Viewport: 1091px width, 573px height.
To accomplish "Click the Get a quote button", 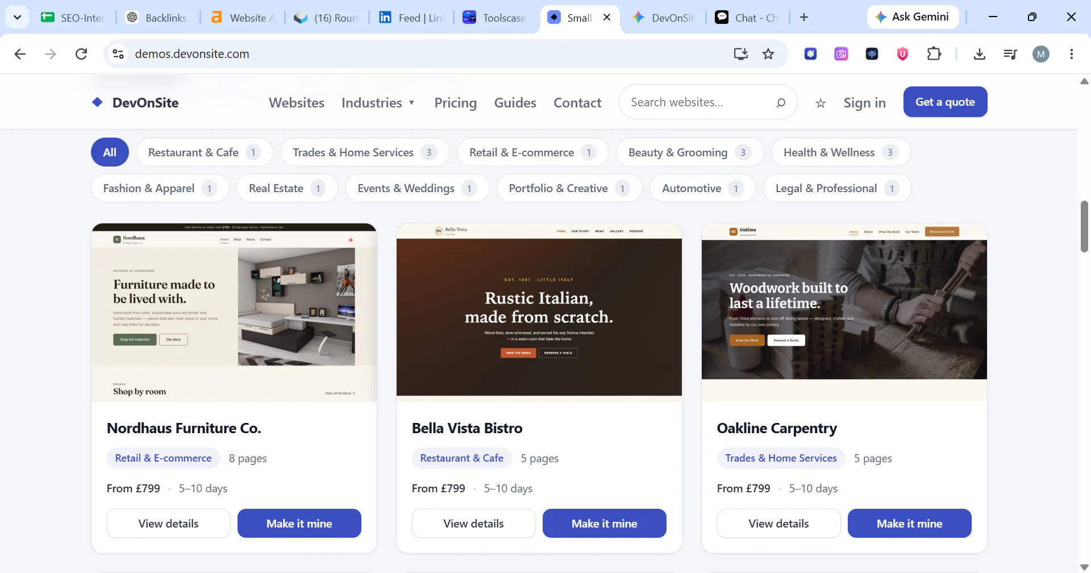I will tap(945, 102).
